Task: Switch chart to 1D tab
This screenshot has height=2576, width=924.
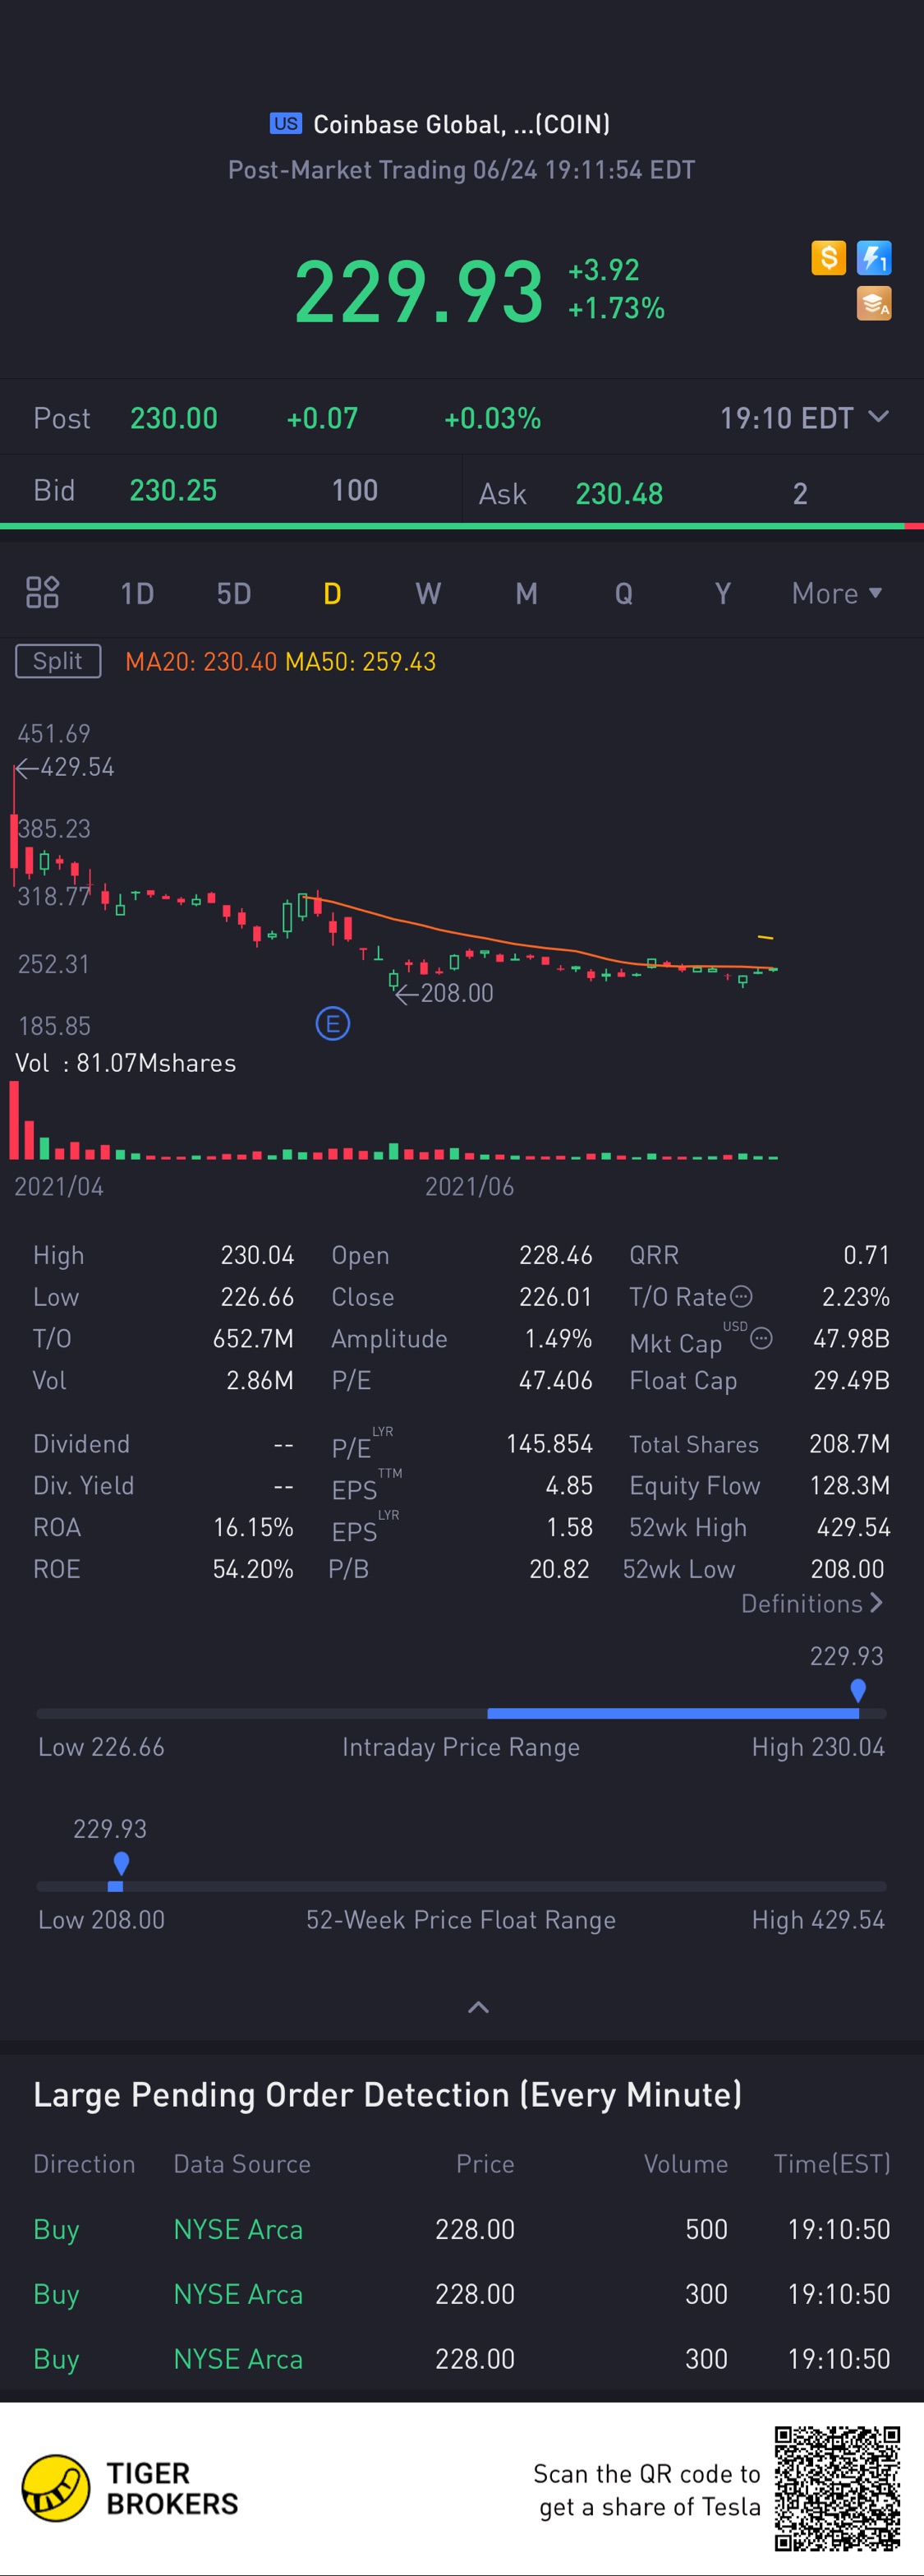Action: (137, 593)
